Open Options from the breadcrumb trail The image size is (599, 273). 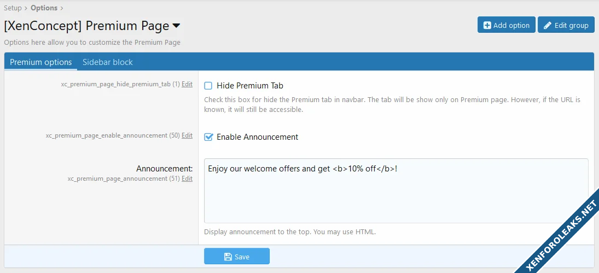[44, 8]
